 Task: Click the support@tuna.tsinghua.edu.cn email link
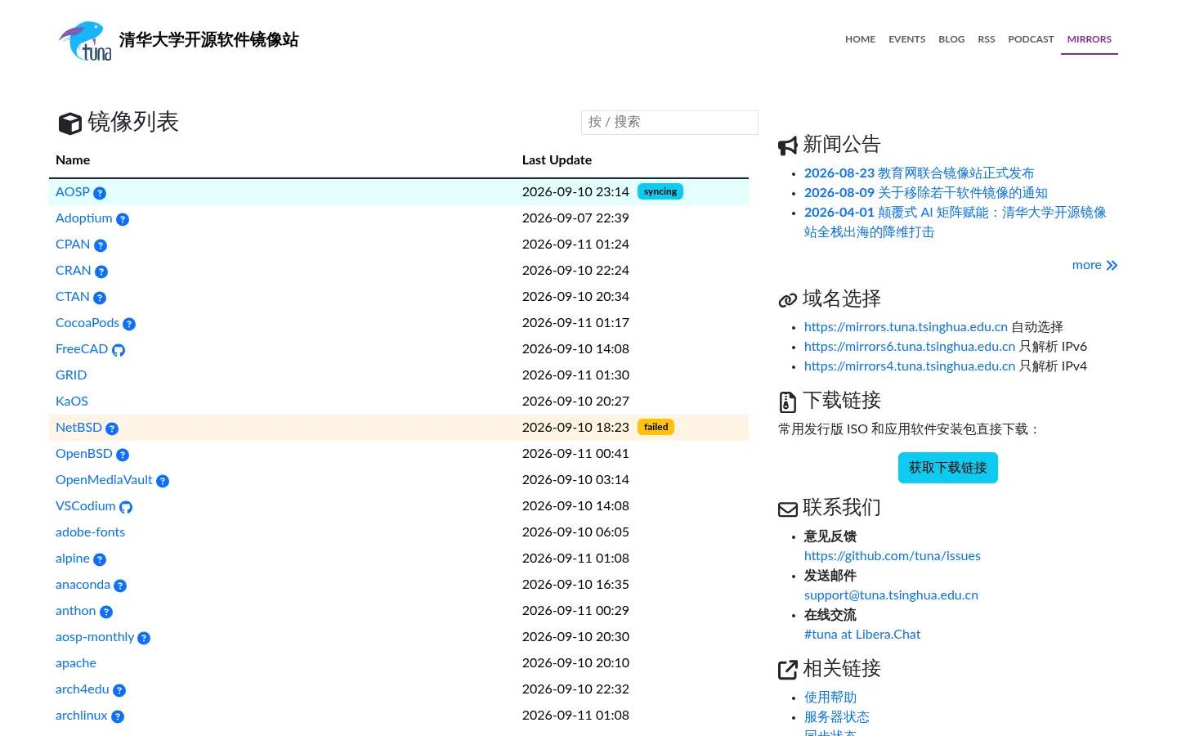(891, 595)
